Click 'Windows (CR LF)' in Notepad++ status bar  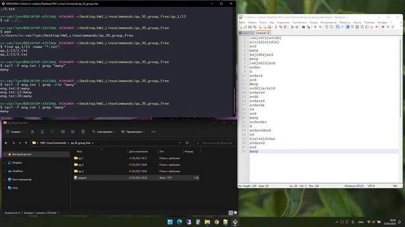[x=354, y=186]
